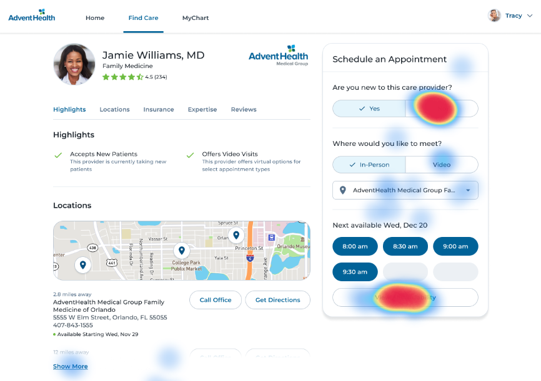The width and height of the screenshot is (541, 381).
Task: Click the location pin icon in dropdown
Action: click(x=342, y=190)
